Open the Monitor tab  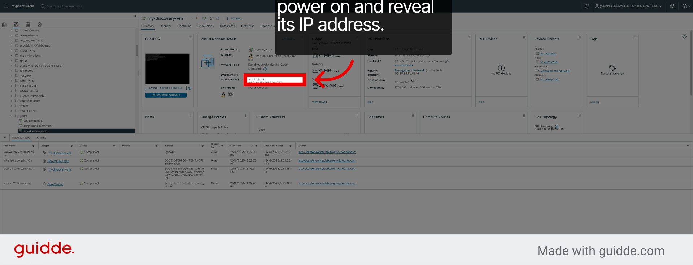[x=166, y=26]
